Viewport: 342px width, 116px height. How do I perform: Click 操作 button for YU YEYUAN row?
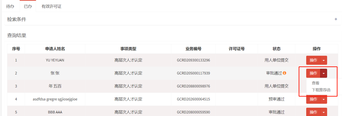(313, 60)
